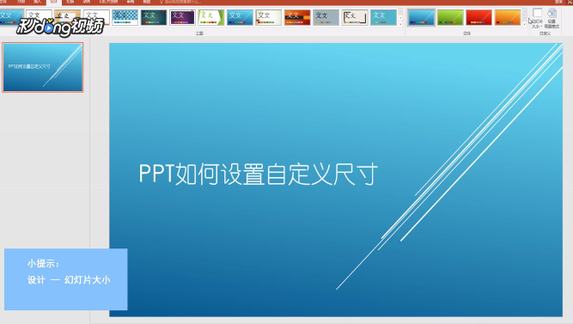Open the Slide Size (幻灯片大小) menu

[x=537, y=18]
